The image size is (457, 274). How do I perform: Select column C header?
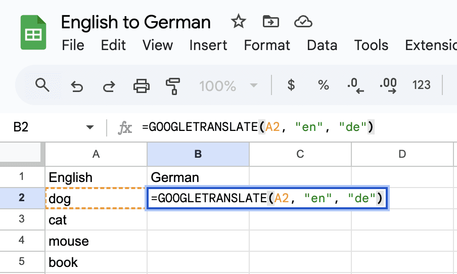300,154
